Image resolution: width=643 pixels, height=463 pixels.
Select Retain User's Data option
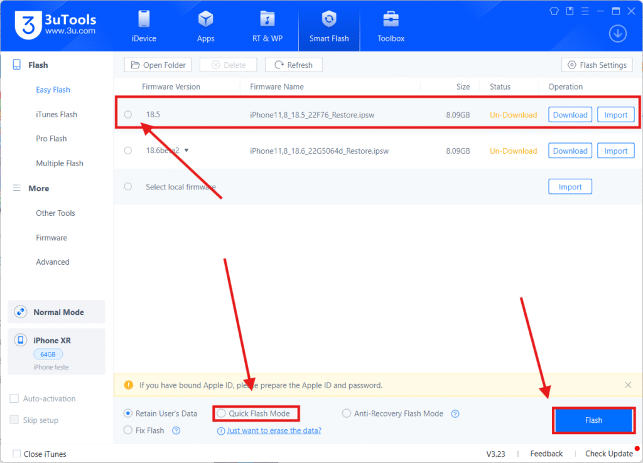pos(128,413)
